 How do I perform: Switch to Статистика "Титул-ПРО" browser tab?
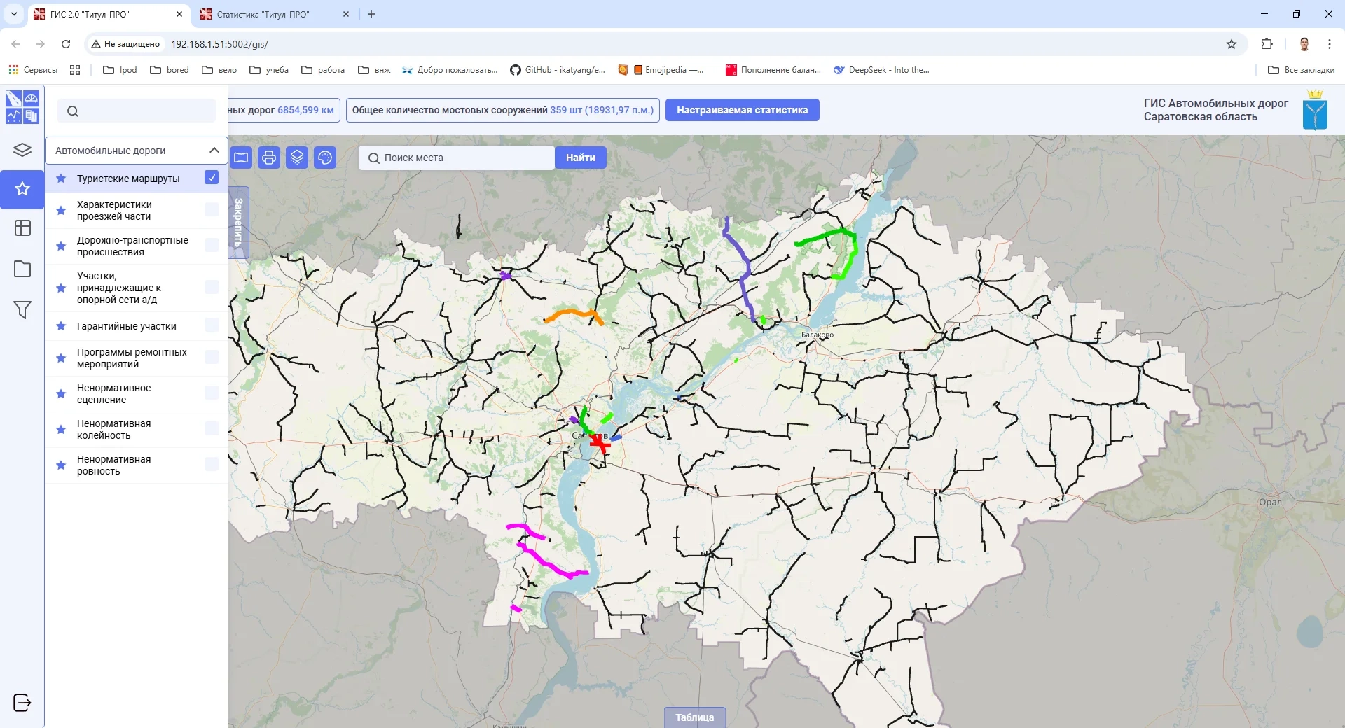[x=263, y=14]
